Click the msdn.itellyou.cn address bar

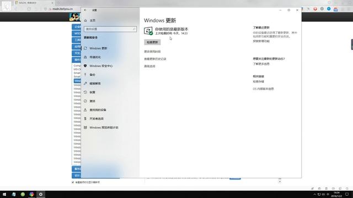coord(62,9)
